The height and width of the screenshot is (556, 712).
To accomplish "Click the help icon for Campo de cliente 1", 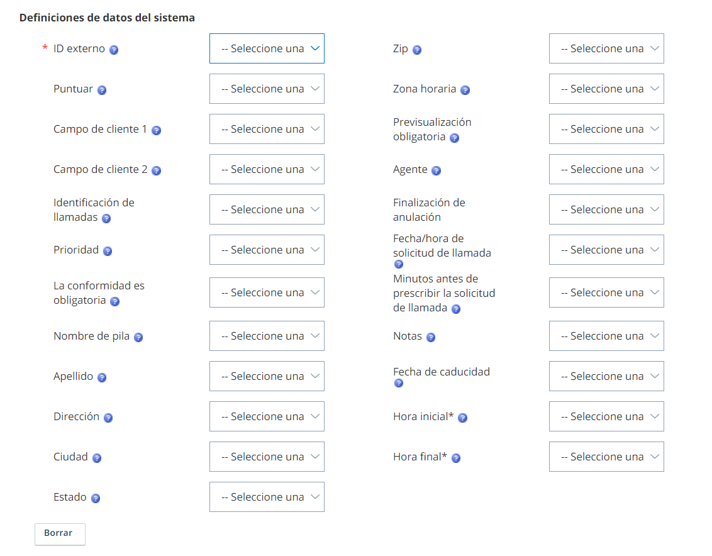I will click(x=156, y=131).
